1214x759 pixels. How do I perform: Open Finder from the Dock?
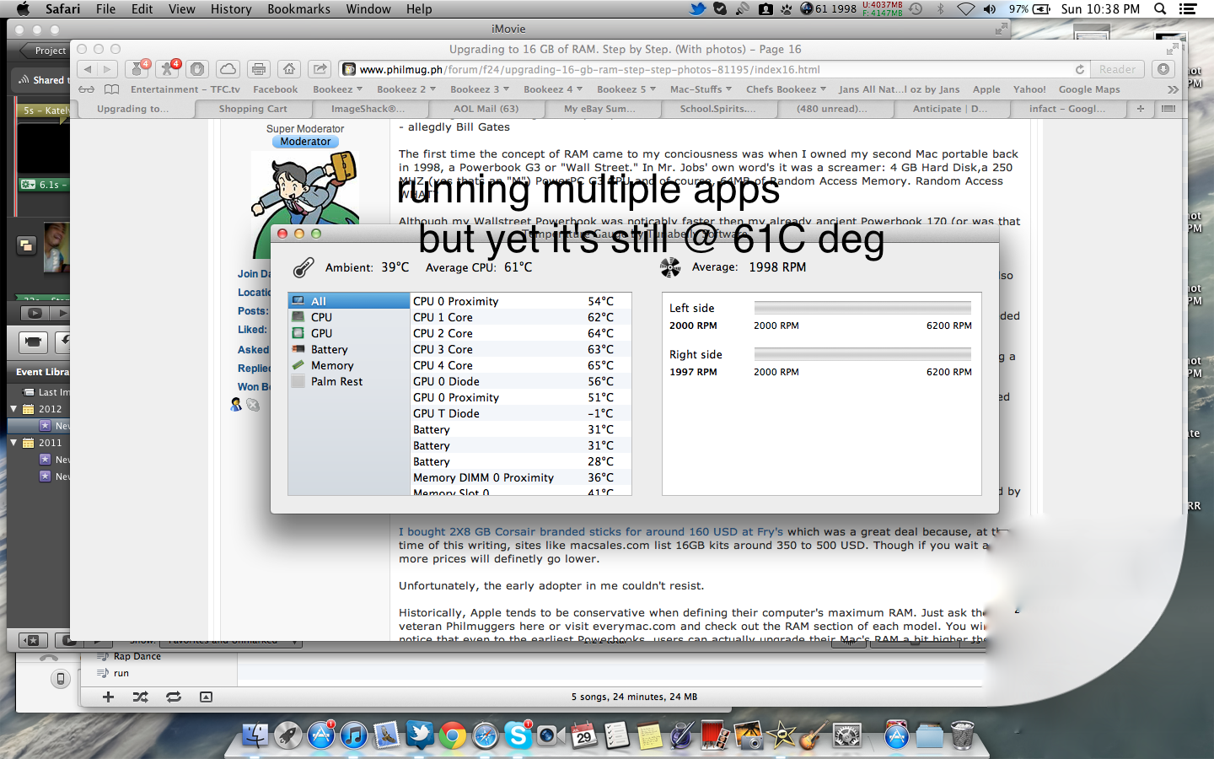[x=255, y=735]
